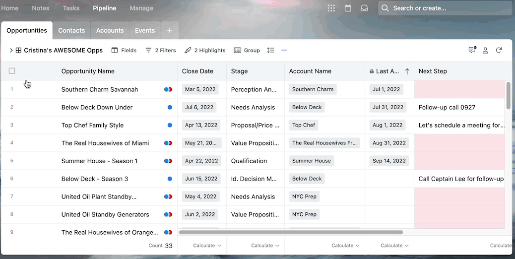Switch to the Contacts tab

71,30
